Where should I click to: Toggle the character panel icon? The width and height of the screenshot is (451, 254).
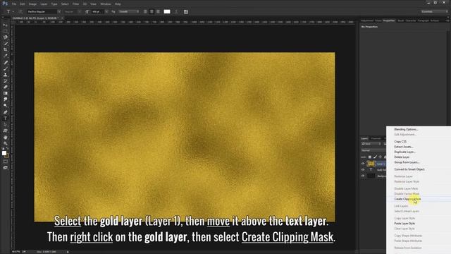click(x=186, y=11)
